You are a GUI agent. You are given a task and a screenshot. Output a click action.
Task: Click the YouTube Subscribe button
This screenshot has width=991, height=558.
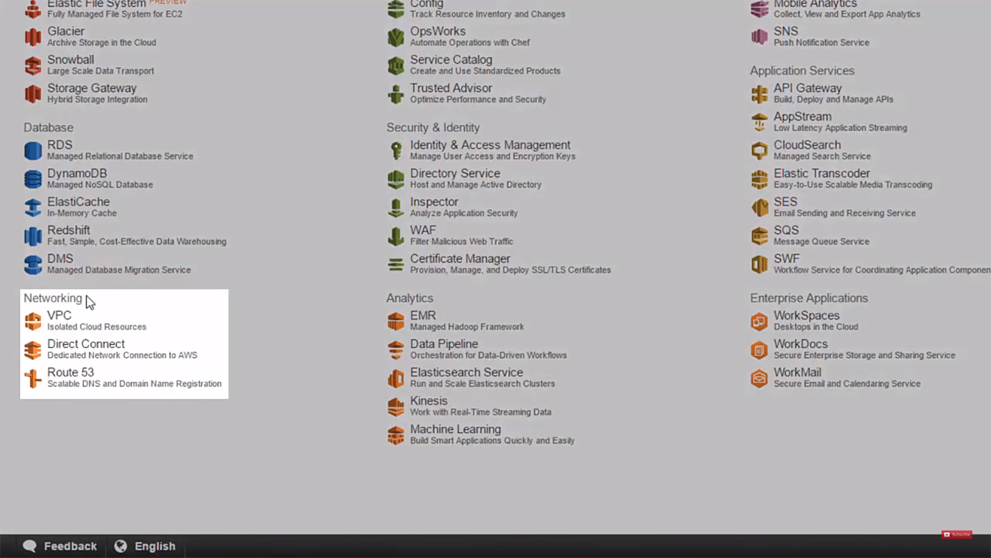[957, 534]
